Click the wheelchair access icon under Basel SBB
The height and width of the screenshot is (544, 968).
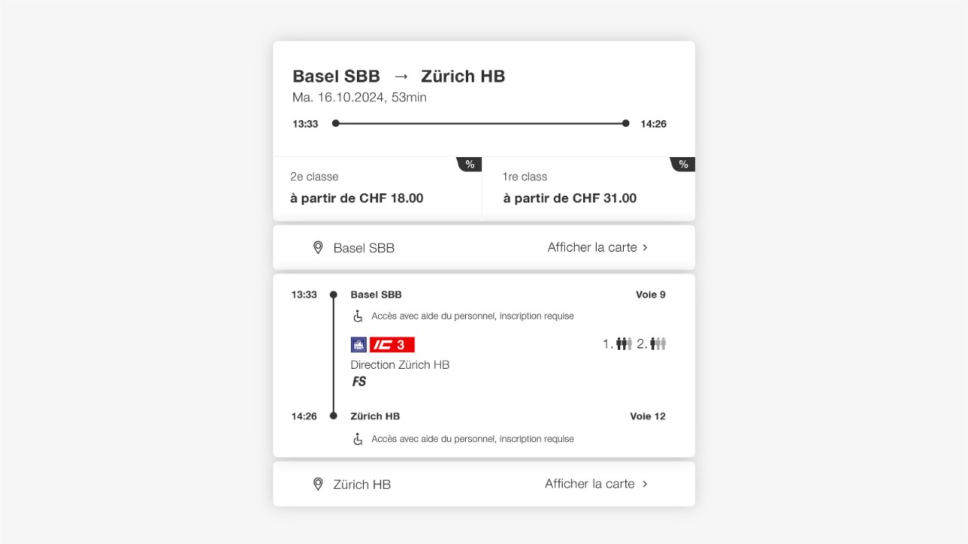pos(358,316)
